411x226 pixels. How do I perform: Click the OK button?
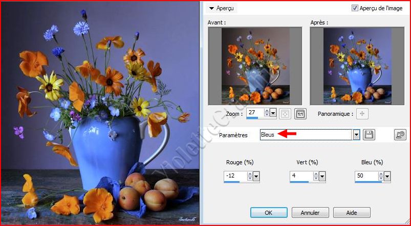click(x=269, y=212)
